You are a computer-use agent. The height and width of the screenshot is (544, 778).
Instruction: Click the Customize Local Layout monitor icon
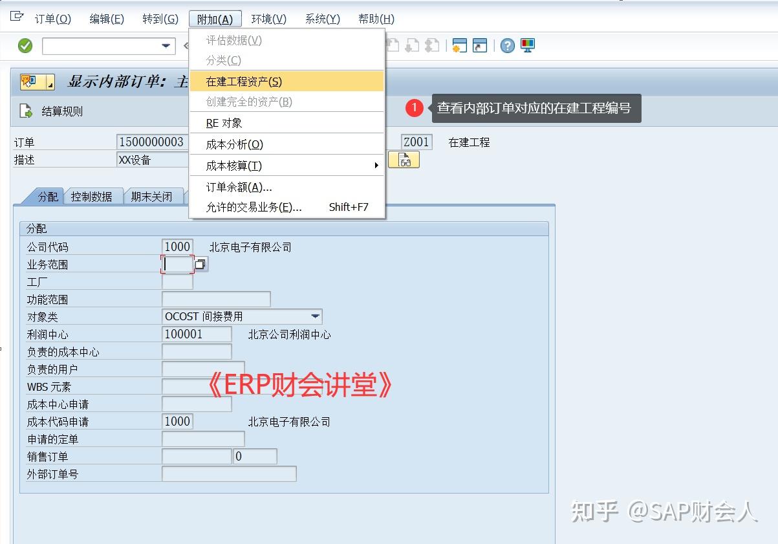[x=528, y=45]
